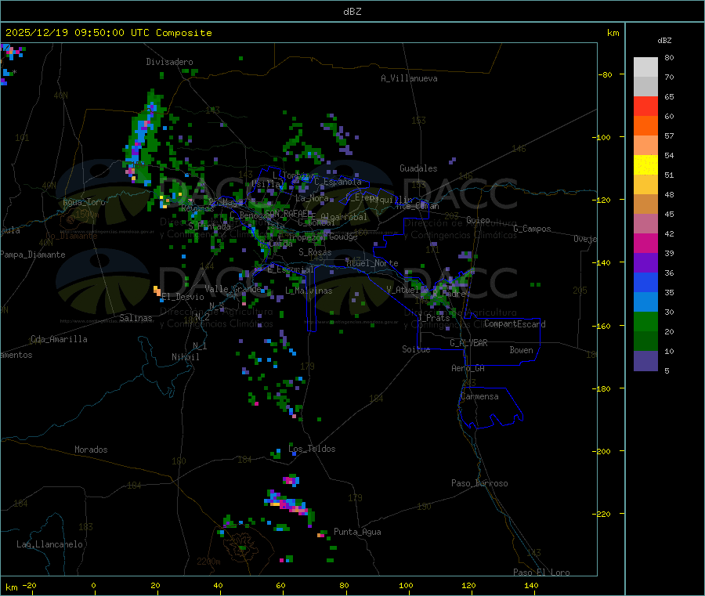The width and height of the screenshot is (705, 596).
Task: Click the 'Soitue' map label
Action: click(416, 349)
